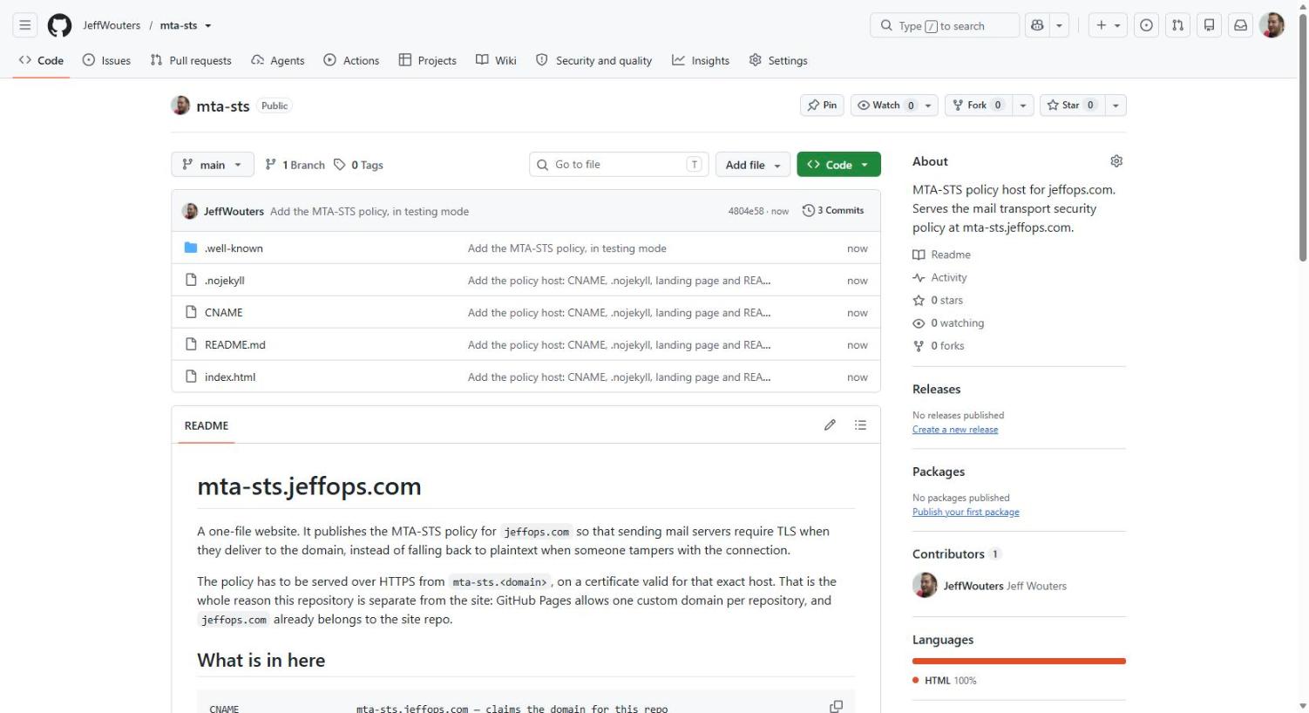Expand the repository switcher caret by mta-sts
The image size is (1309, 713).
point(208,26)
